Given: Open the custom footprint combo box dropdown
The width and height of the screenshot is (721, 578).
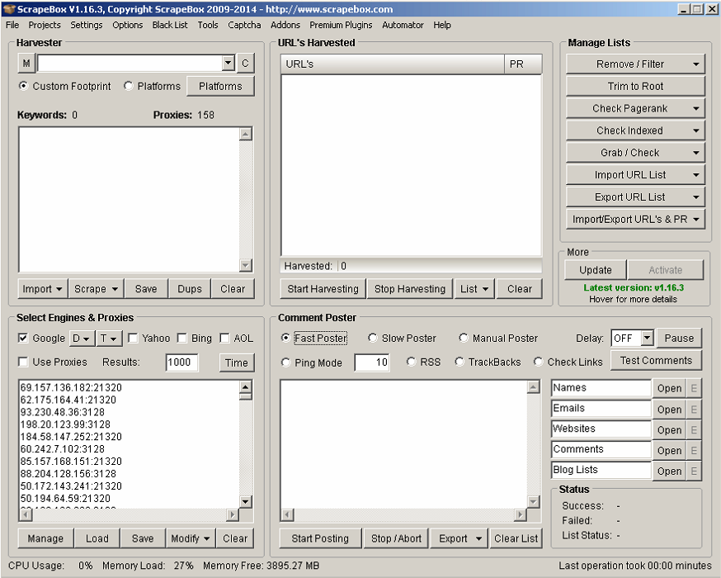Looking at the screenshot, I should click(228, 63).
